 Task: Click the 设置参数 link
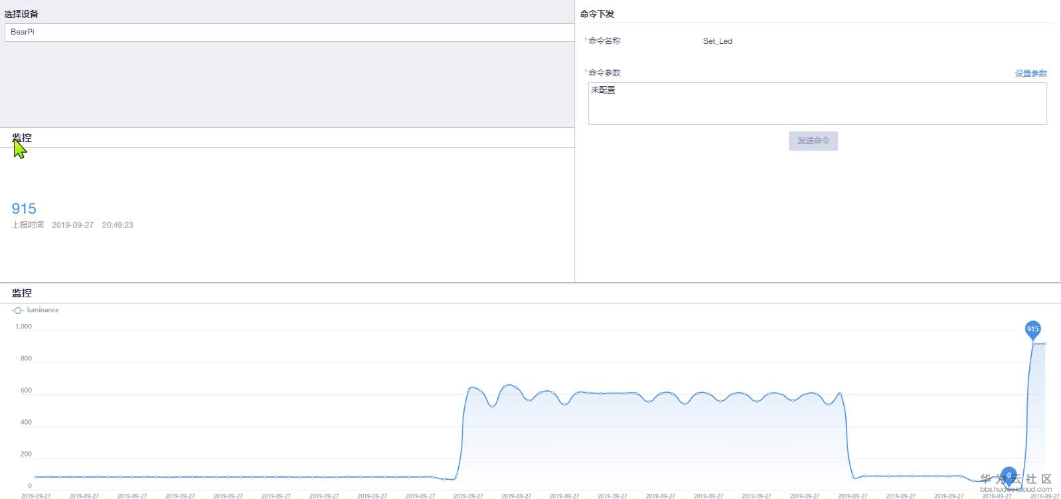click(x=1030, y=74)
